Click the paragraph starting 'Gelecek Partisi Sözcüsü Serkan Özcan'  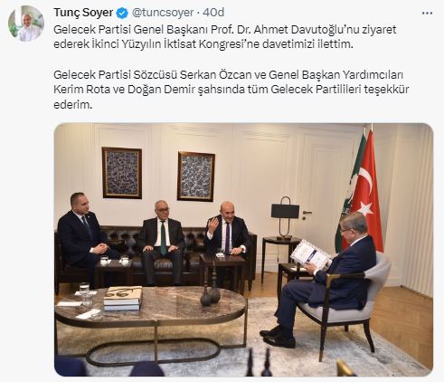point(231,90)
